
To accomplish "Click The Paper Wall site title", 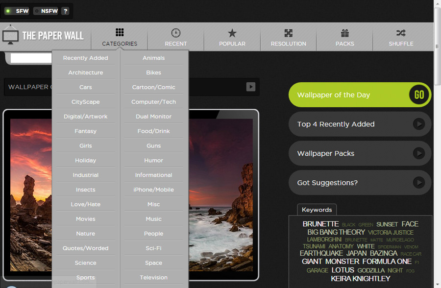I will (x=53, y=36).
